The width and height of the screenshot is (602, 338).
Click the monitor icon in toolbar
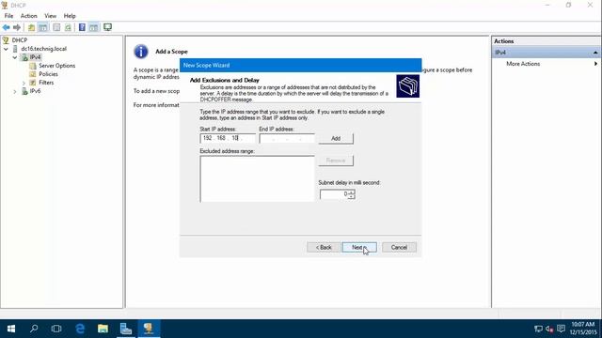click(x=107, y=27)
